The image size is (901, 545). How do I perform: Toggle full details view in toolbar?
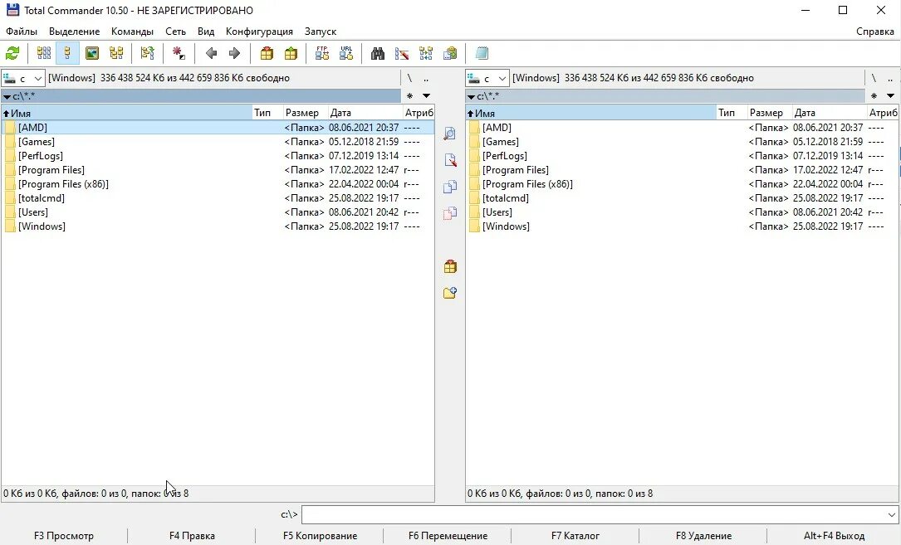click(x=67, y=53)
